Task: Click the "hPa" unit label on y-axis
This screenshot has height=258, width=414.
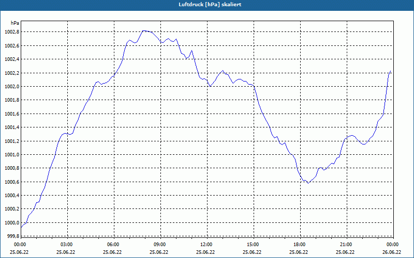Action: coord(15,23)
